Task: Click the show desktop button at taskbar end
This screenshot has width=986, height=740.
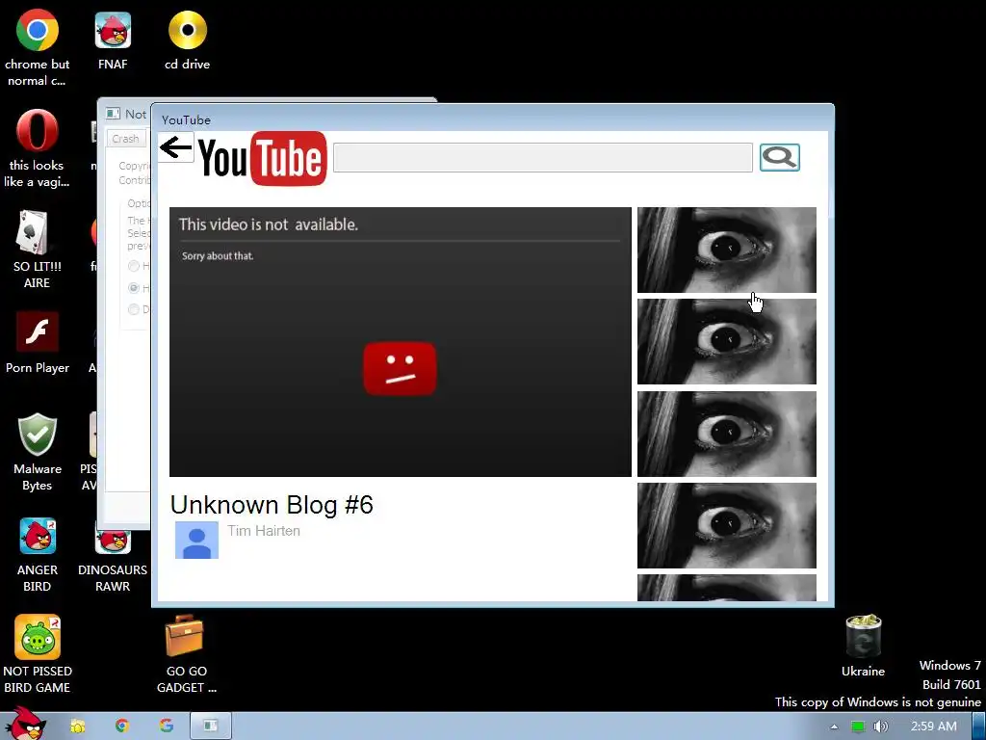Action: [x=979, y=727]
